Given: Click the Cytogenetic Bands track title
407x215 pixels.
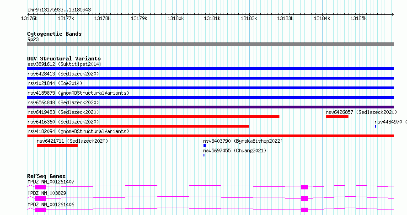Looking at the screenshot, I should [x=54, y=34].
